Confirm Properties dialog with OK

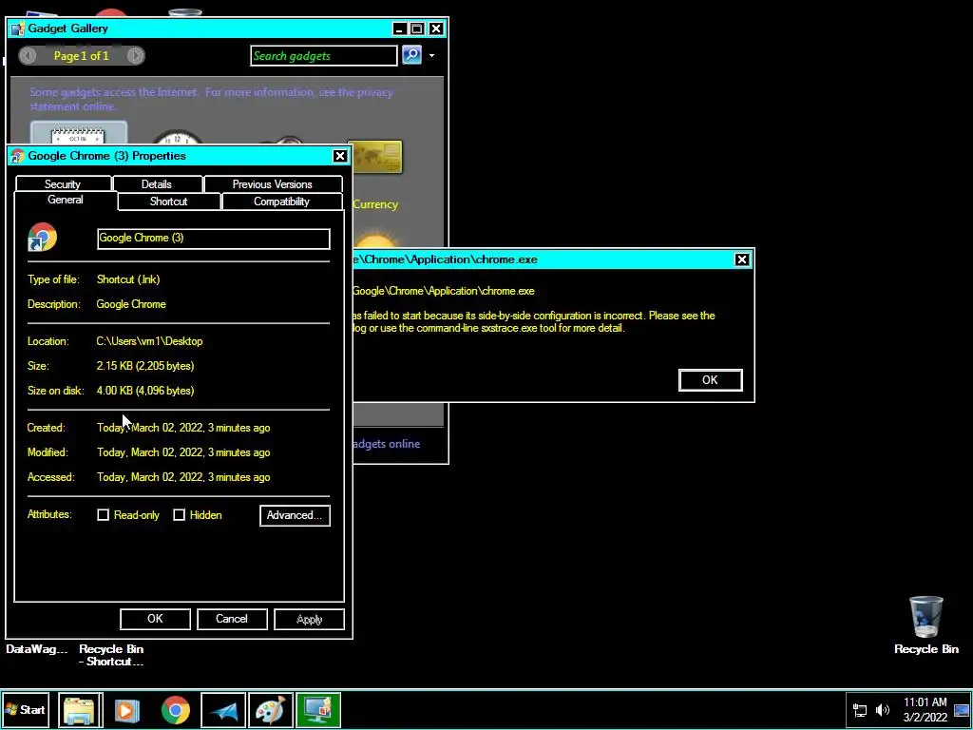point(155,619)
